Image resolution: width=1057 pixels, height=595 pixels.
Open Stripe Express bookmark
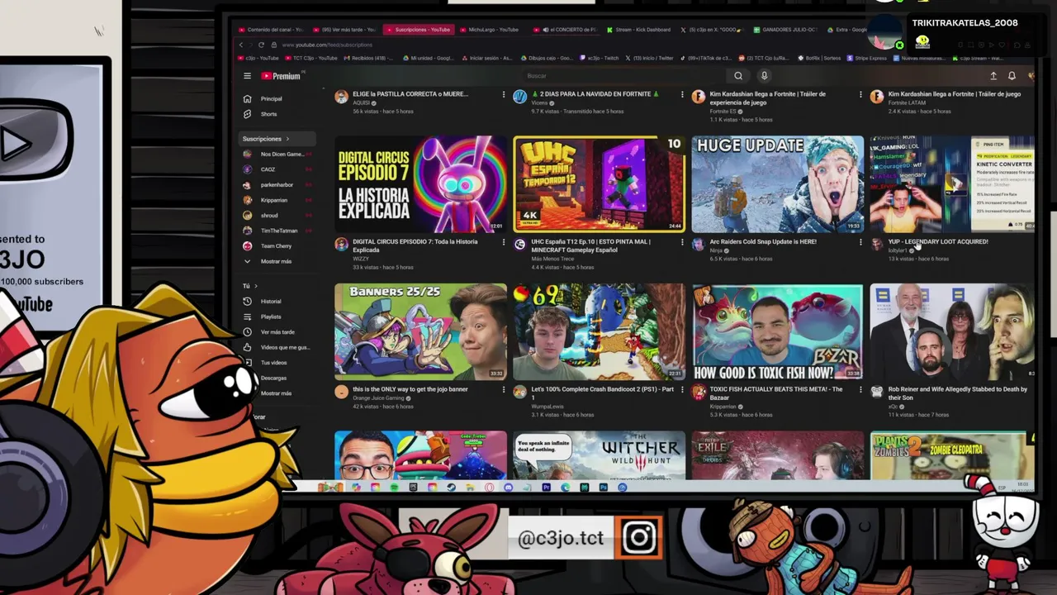pos(867,59)
